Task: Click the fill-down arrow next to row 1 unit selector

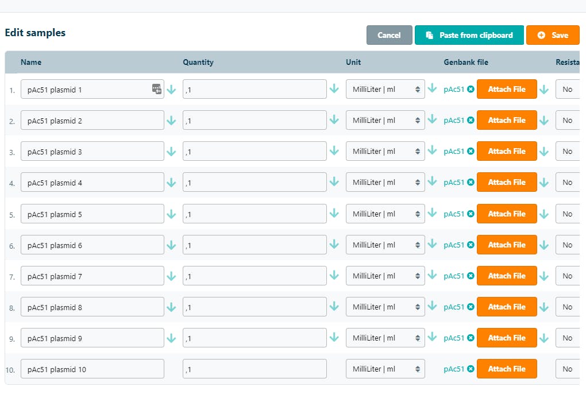Action: pos(433,89)
